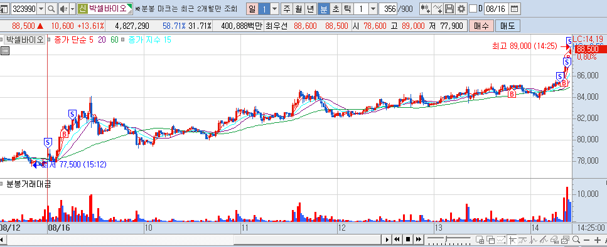Open the dropdown next to daily period 1

pos(274,9)
